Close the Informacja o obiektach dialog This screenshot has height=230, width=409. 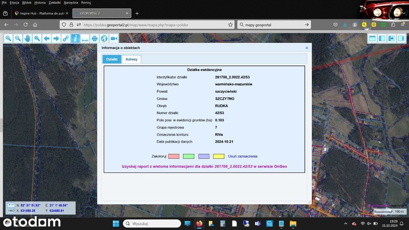pos(307,48)
